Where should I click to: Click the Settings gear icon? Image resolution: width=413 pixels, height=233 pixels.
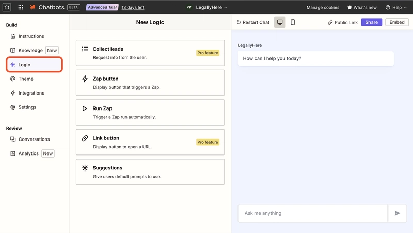[12, 107]
